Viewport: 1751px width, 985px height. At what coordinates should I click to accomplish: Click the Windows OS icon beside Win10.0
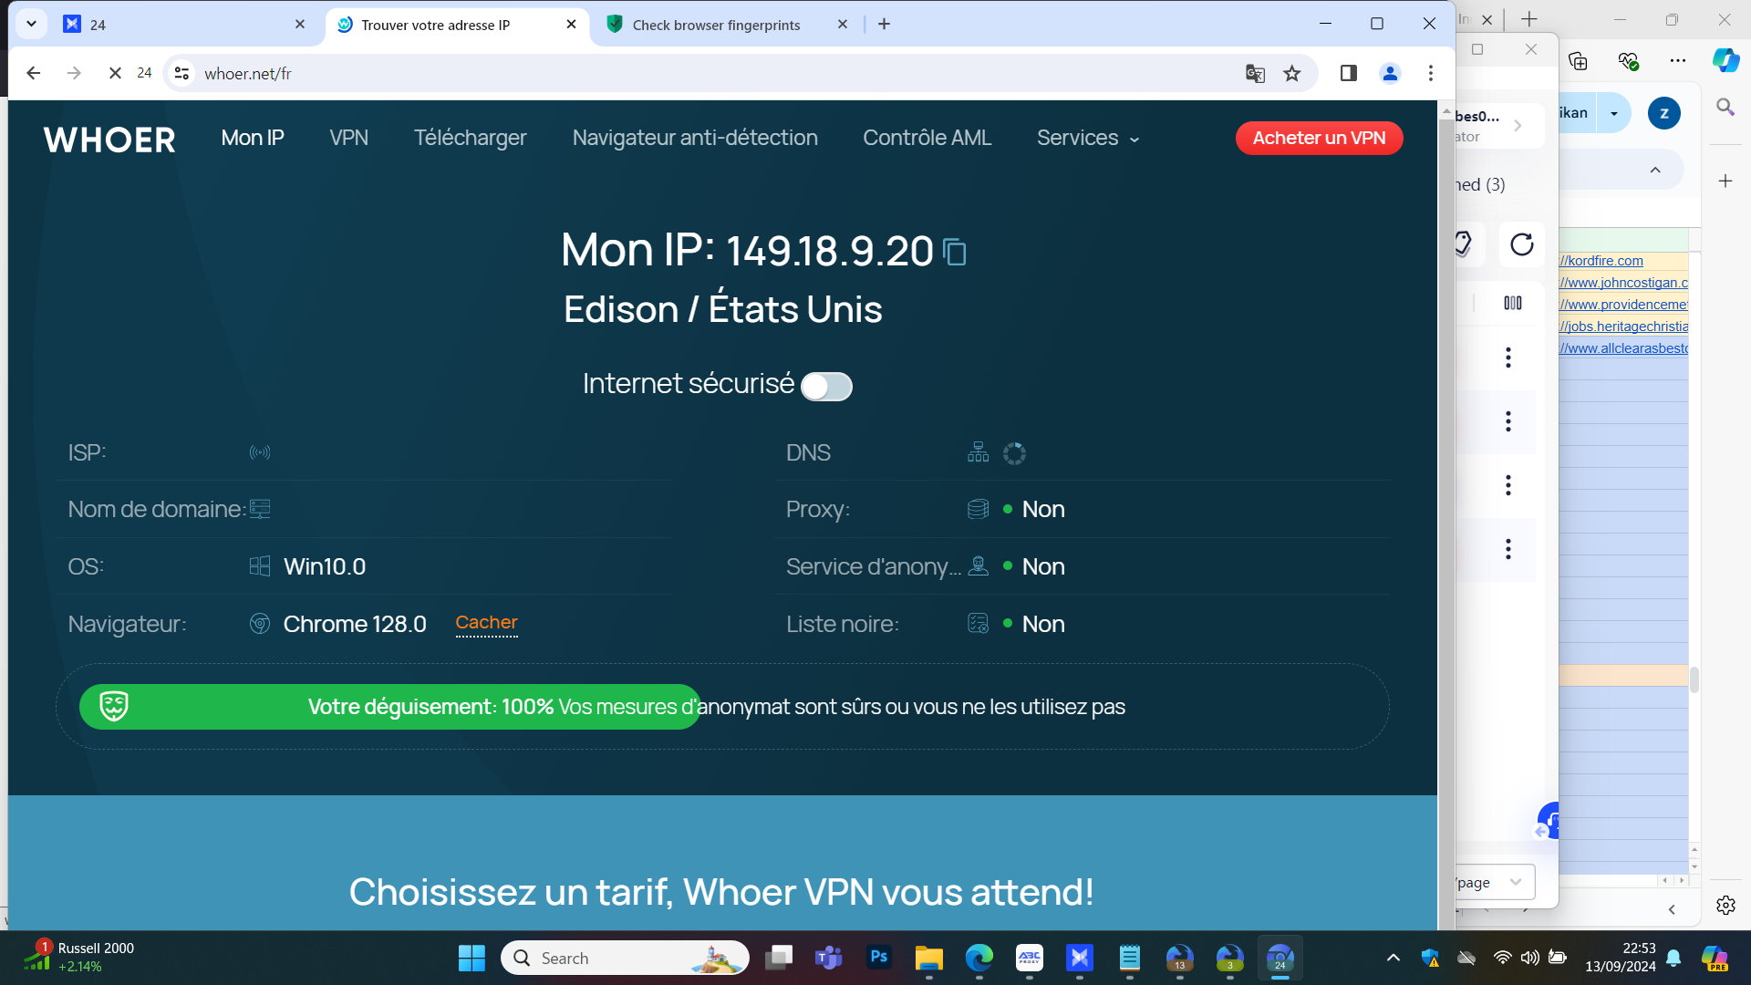(260, 566)
